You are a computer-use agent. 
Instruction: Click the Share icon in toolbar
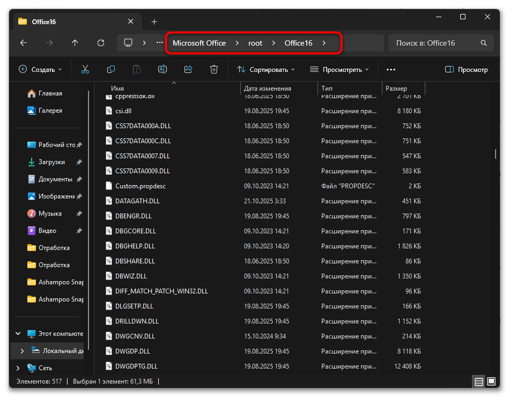[x=188, y=69]
